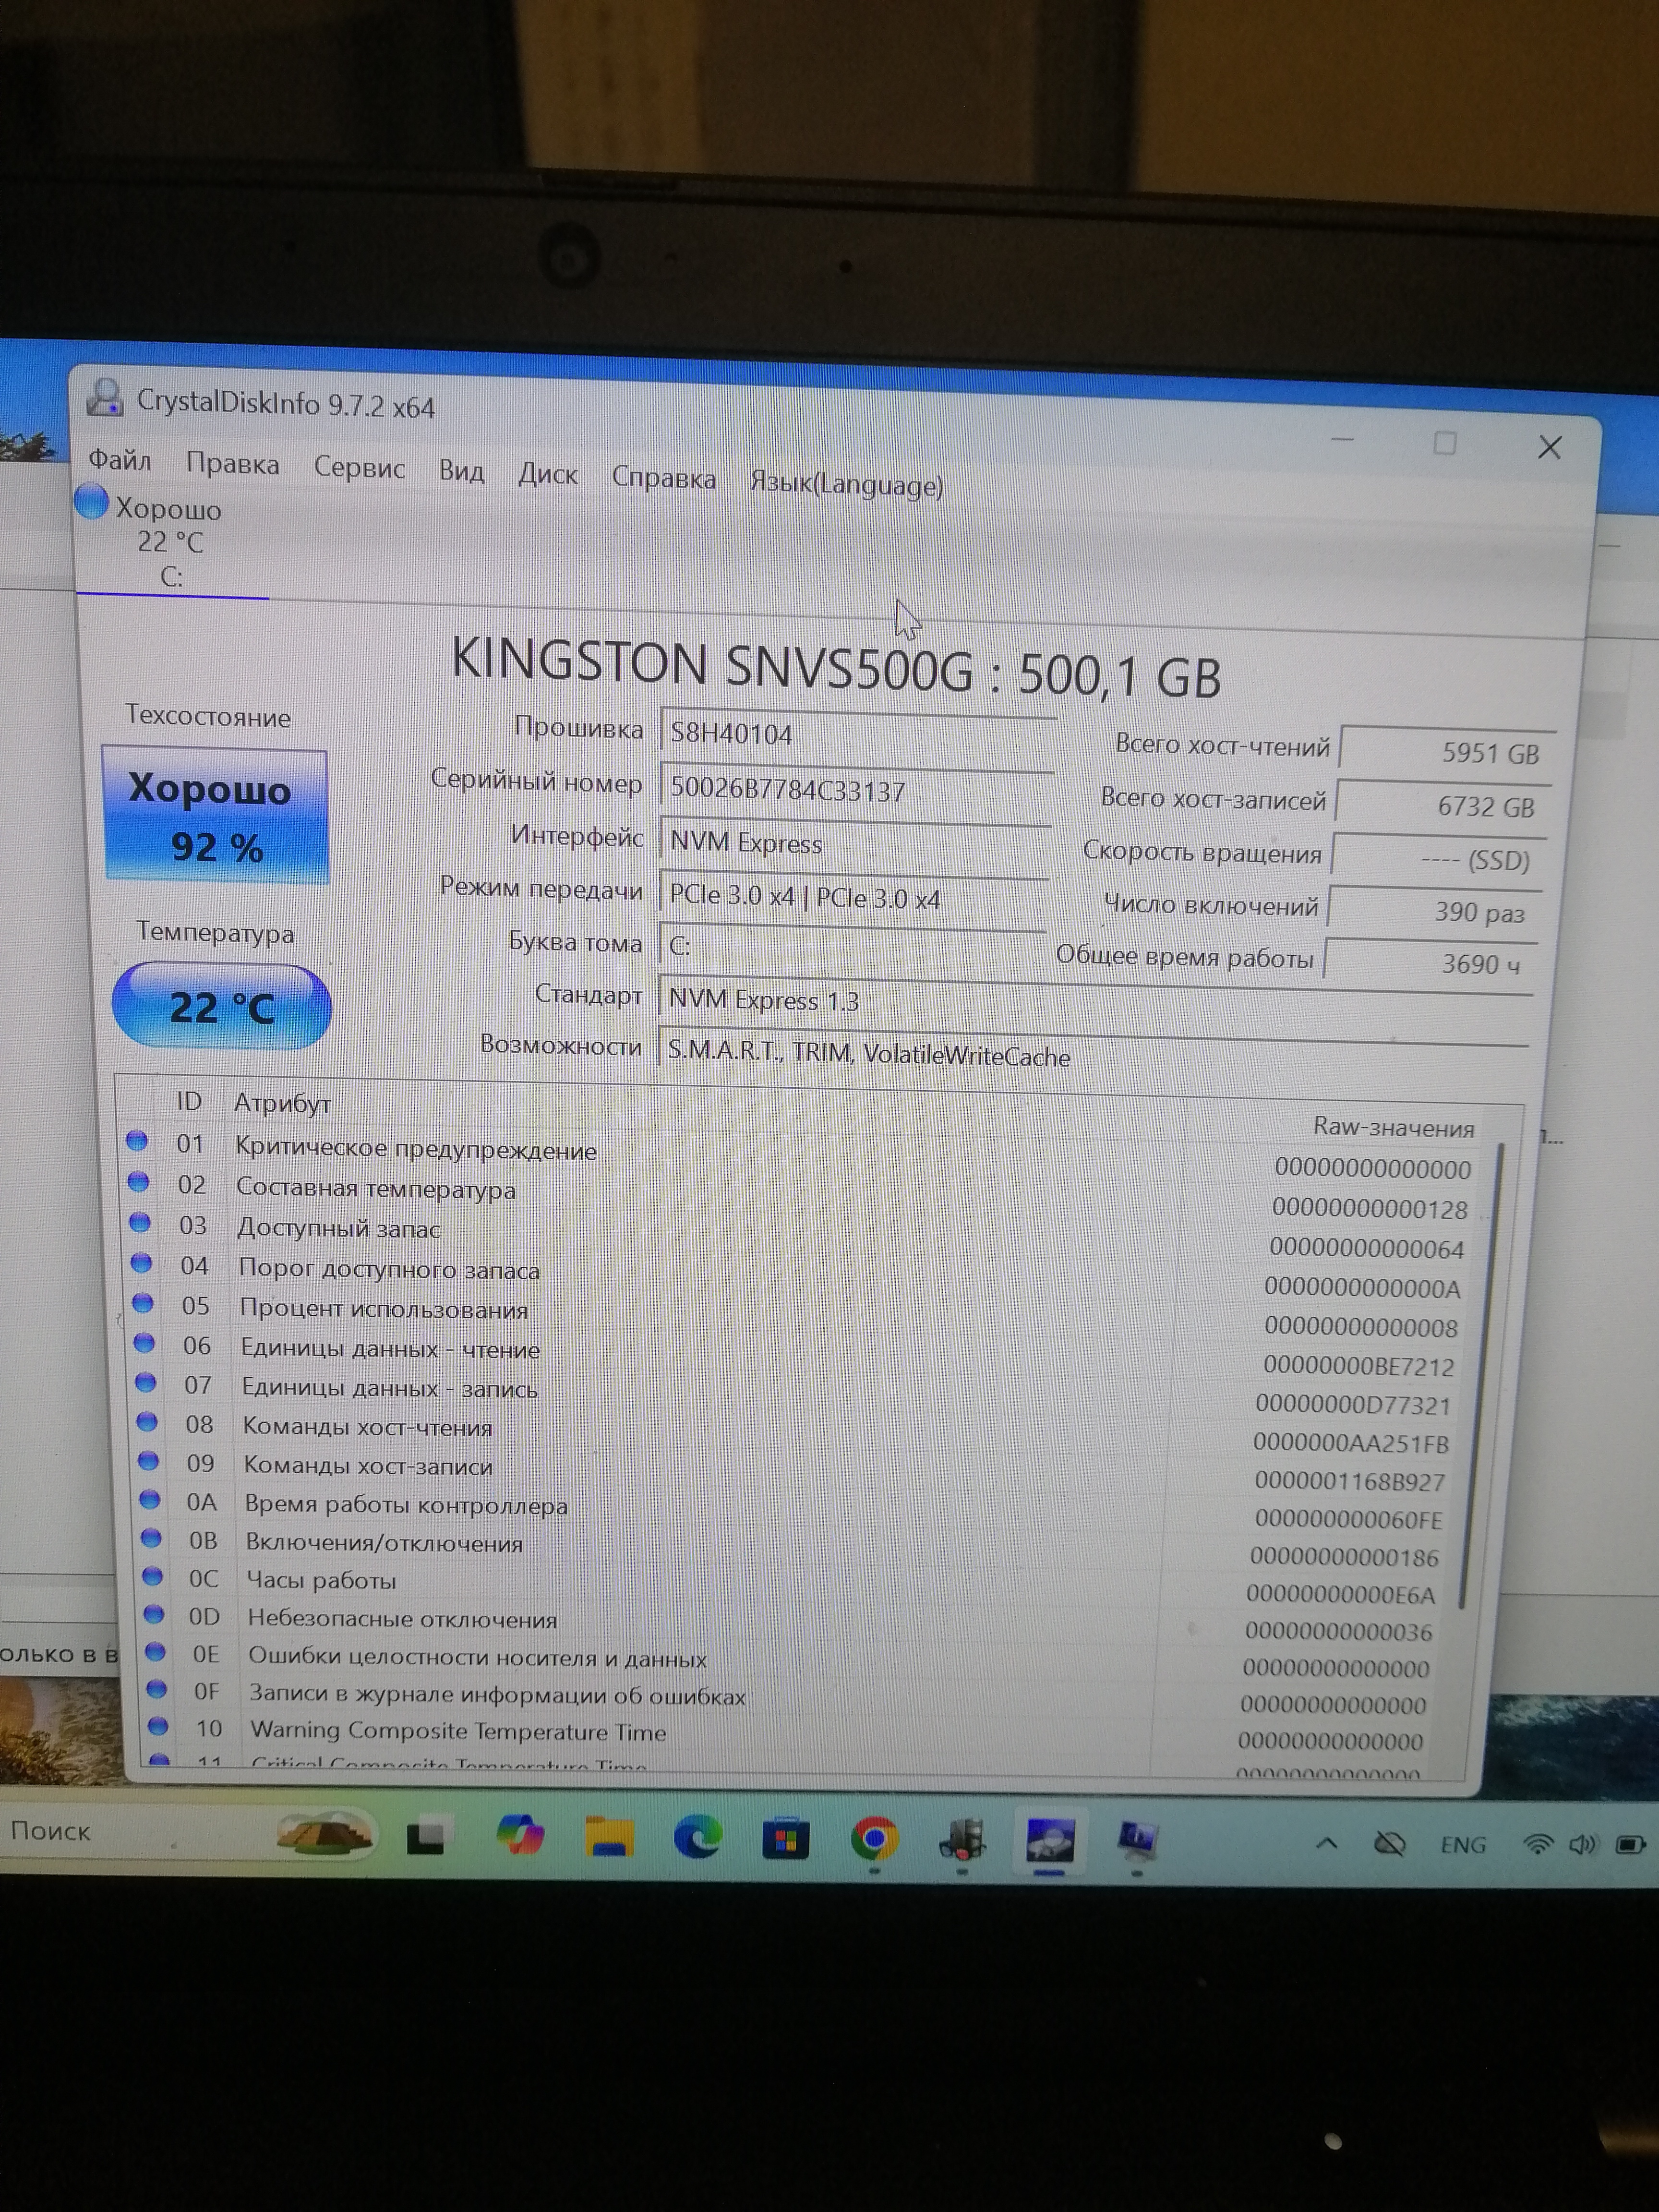
Task: Open the Файл menu
Action: tap(120, 460)
